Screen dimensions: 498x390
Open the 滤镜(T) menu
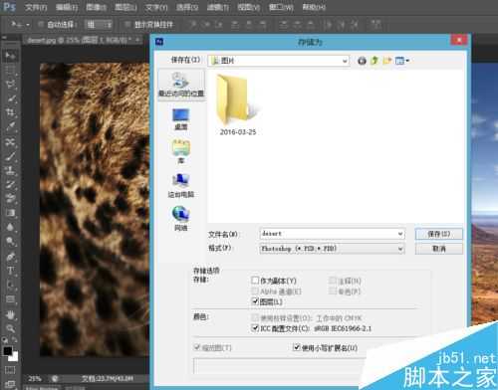(218, 7)
